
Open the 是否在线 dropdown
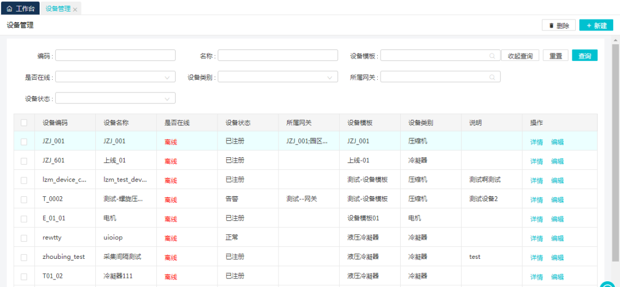click(x=115, y=77)
